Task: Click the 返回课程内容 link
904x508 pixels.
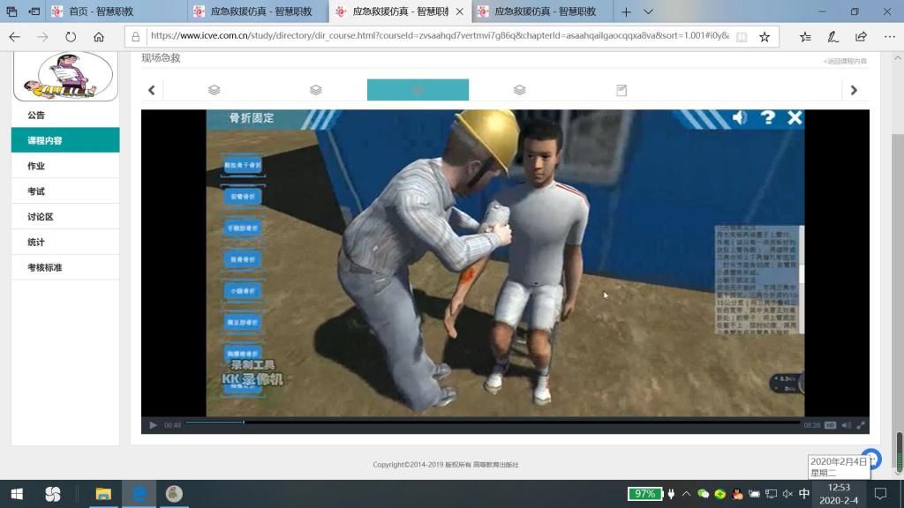Action: tap(845, 61)
